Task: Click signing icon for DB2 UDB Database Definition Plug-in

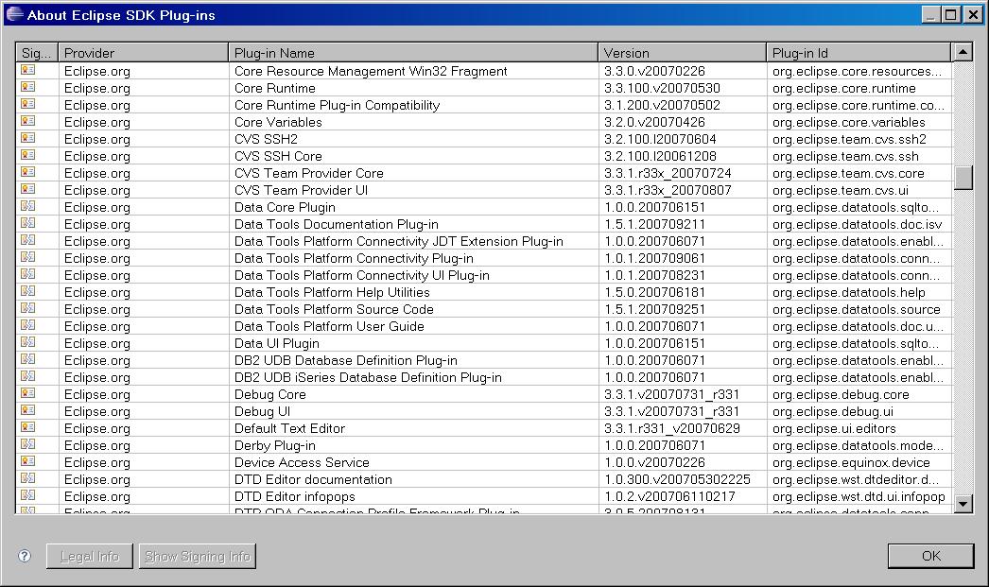Action: point(27,359)
